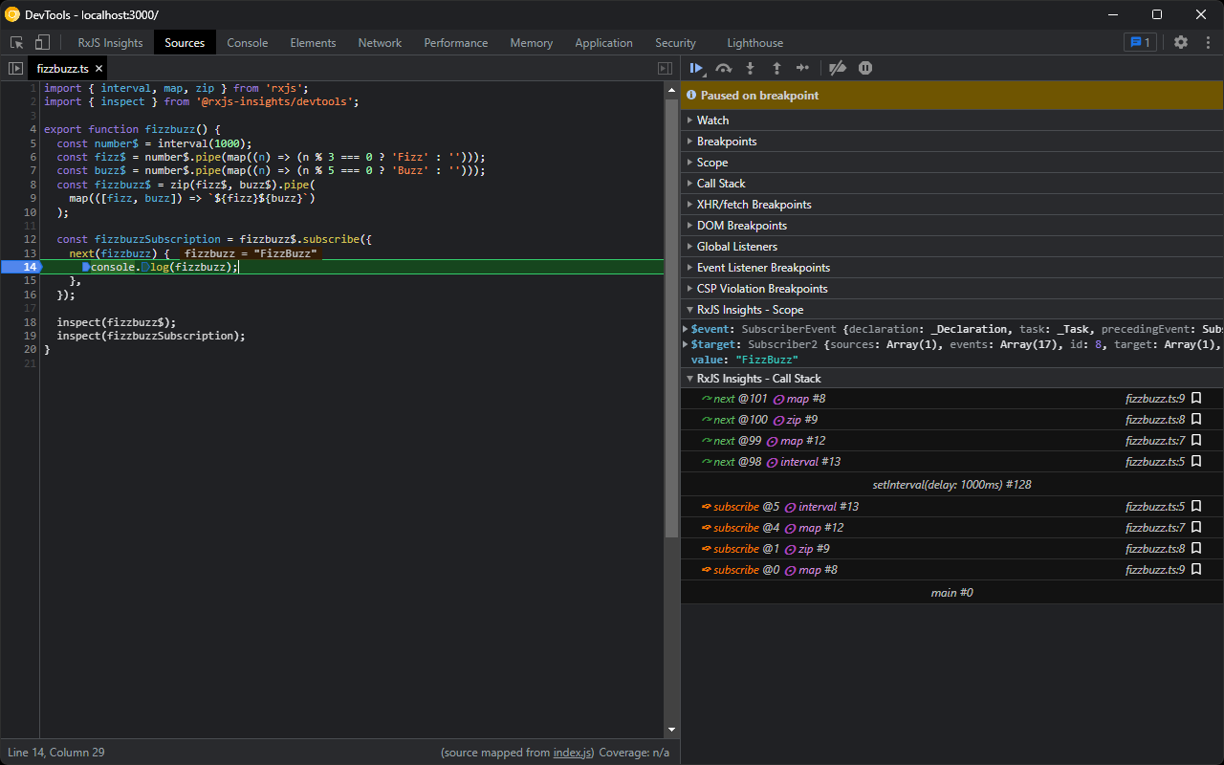Viewport: 1224px width, 765px height.
Task: Switch to the Application tab
Action: [603, 43]
